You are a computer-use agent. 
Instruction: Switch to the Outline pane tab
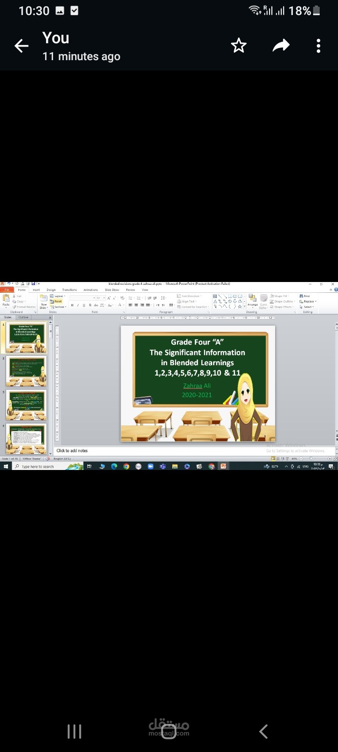tap(23, 317)
